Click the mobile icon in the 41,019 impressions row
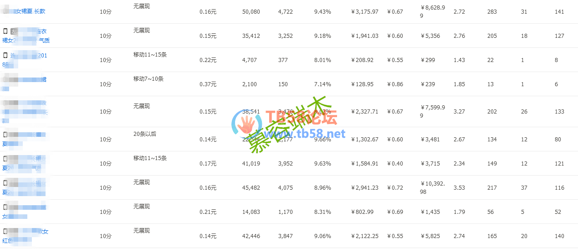This screenshot has height=249, width=578. pos(5,159)
